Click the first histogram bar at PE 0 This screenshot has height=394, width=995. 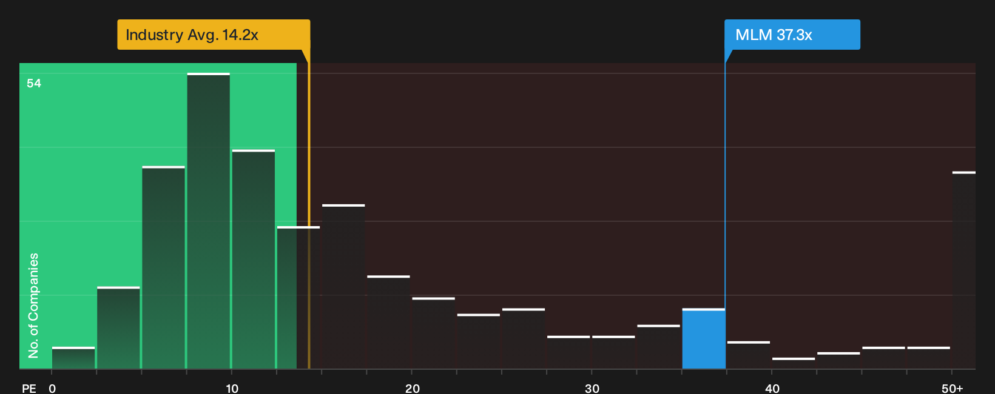[73, 358]
